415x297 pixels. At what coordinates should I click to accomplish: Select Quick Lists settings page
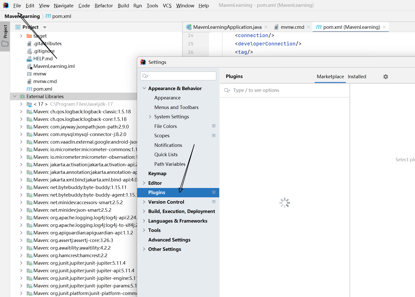[x=166, y=154]
